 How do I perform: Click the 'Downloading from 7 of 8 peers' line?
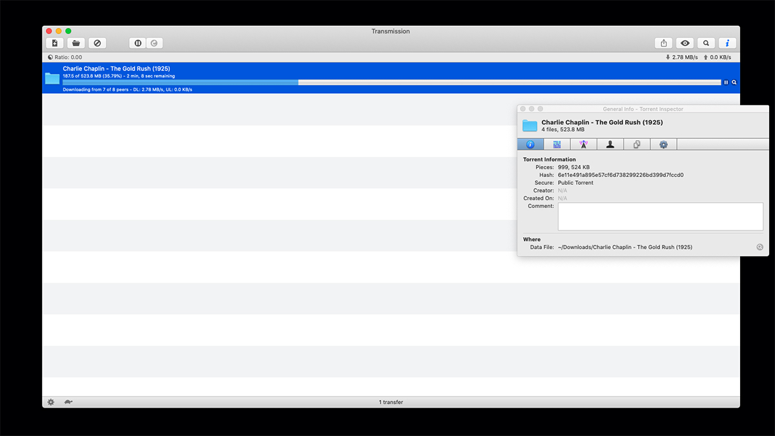(x=127, y=90)
